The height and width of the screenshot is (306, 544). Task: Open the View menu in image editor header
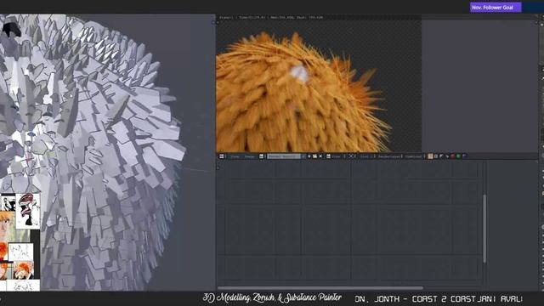coord(235,156)
